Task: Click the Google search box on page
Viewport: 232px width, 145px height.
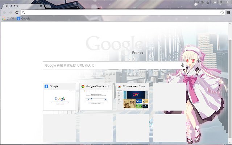Action: (114, 65)
